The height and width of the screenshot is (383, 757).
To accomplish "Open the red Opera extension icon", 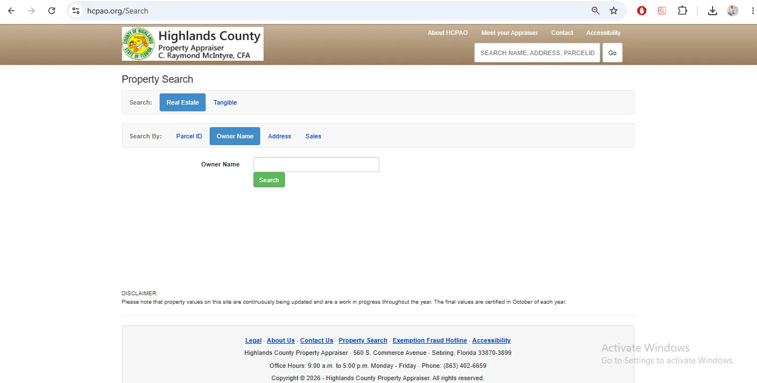I will pos(642,11).
